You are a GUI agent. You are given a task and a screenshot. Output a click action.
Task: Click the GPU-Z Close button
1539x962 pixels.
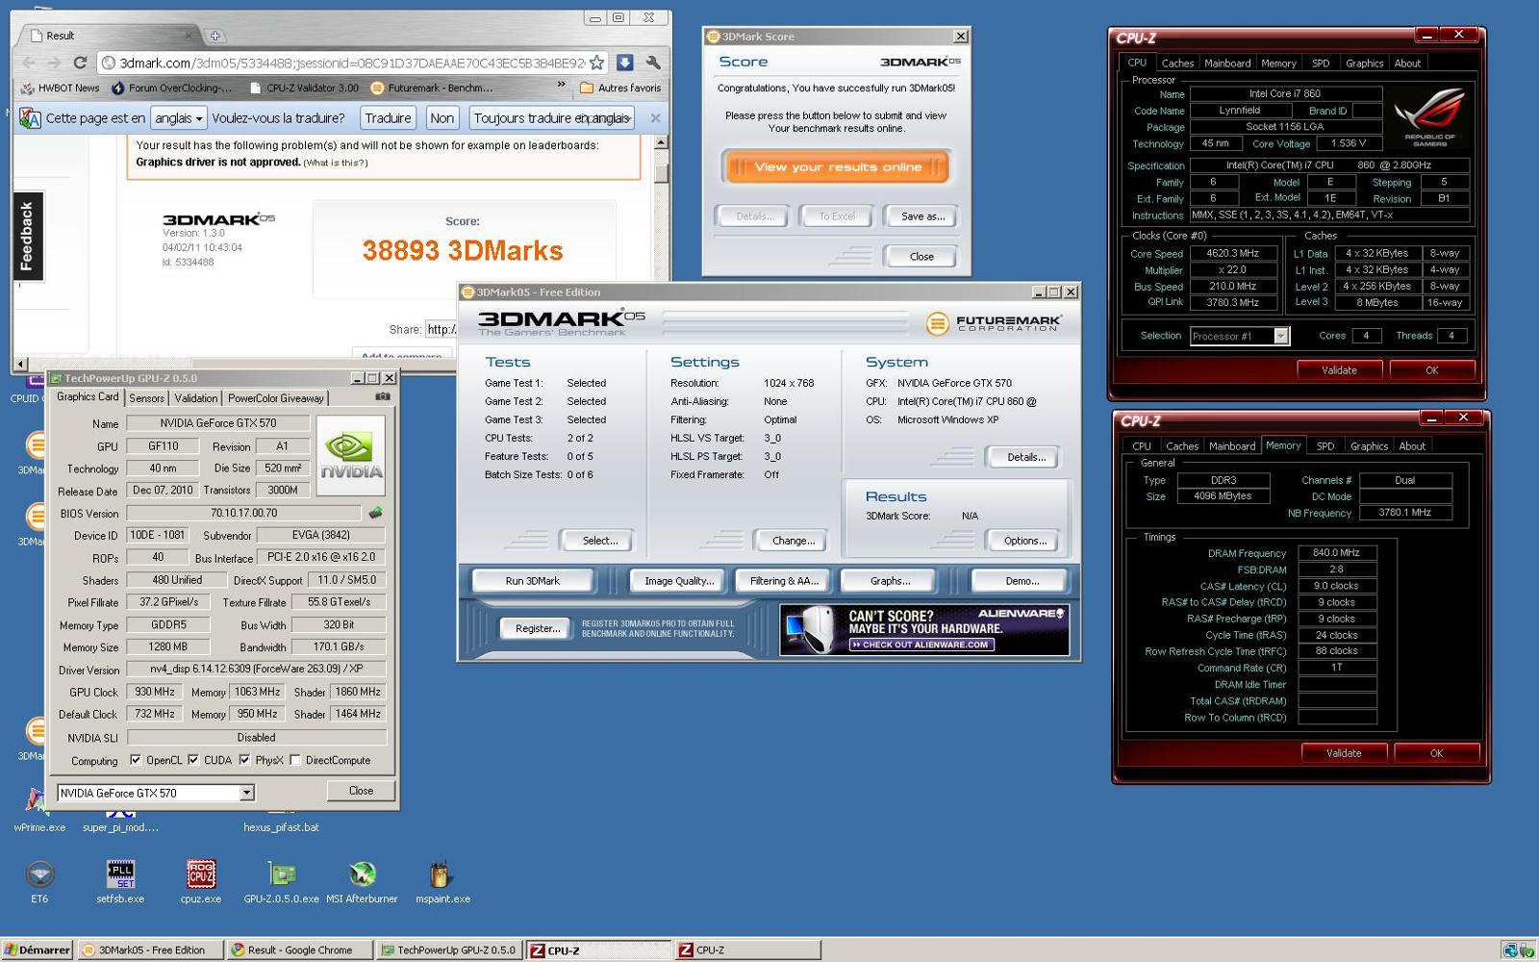[361, 791]
